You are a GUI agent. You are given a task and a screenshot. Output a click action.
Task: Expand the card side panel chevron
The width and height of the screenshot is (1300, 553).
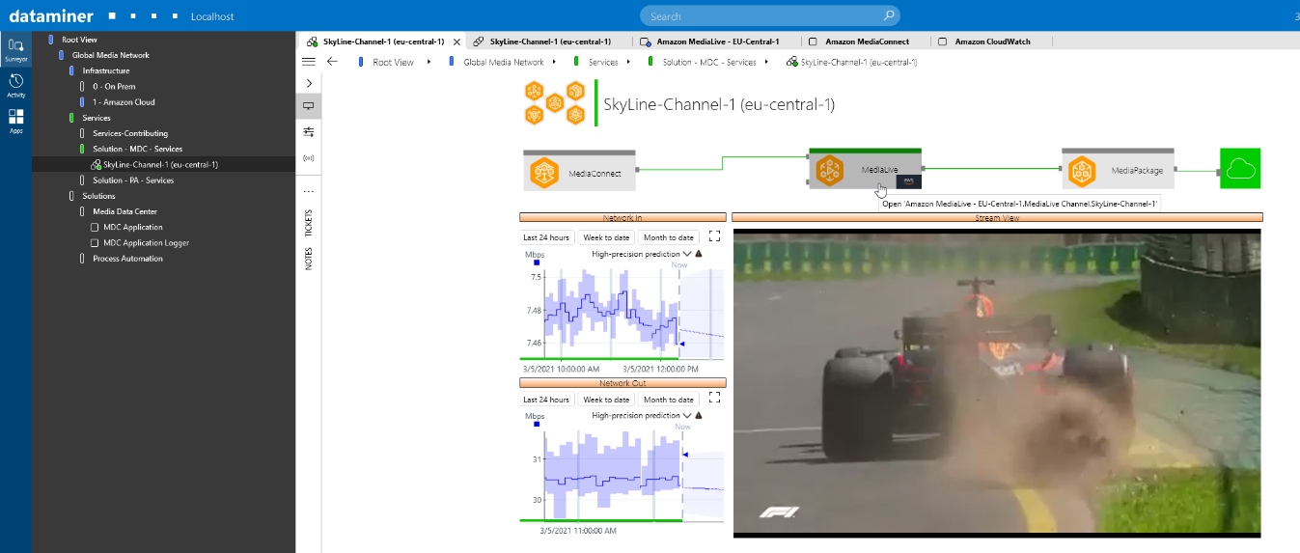tap(309, 83)
